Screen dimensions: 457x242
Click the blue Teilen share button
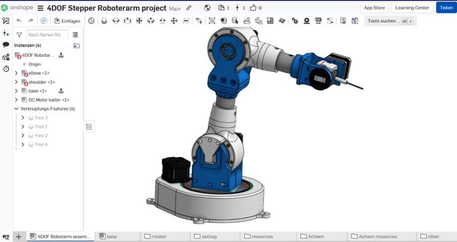pyautogui.click(x=446, y=8)
